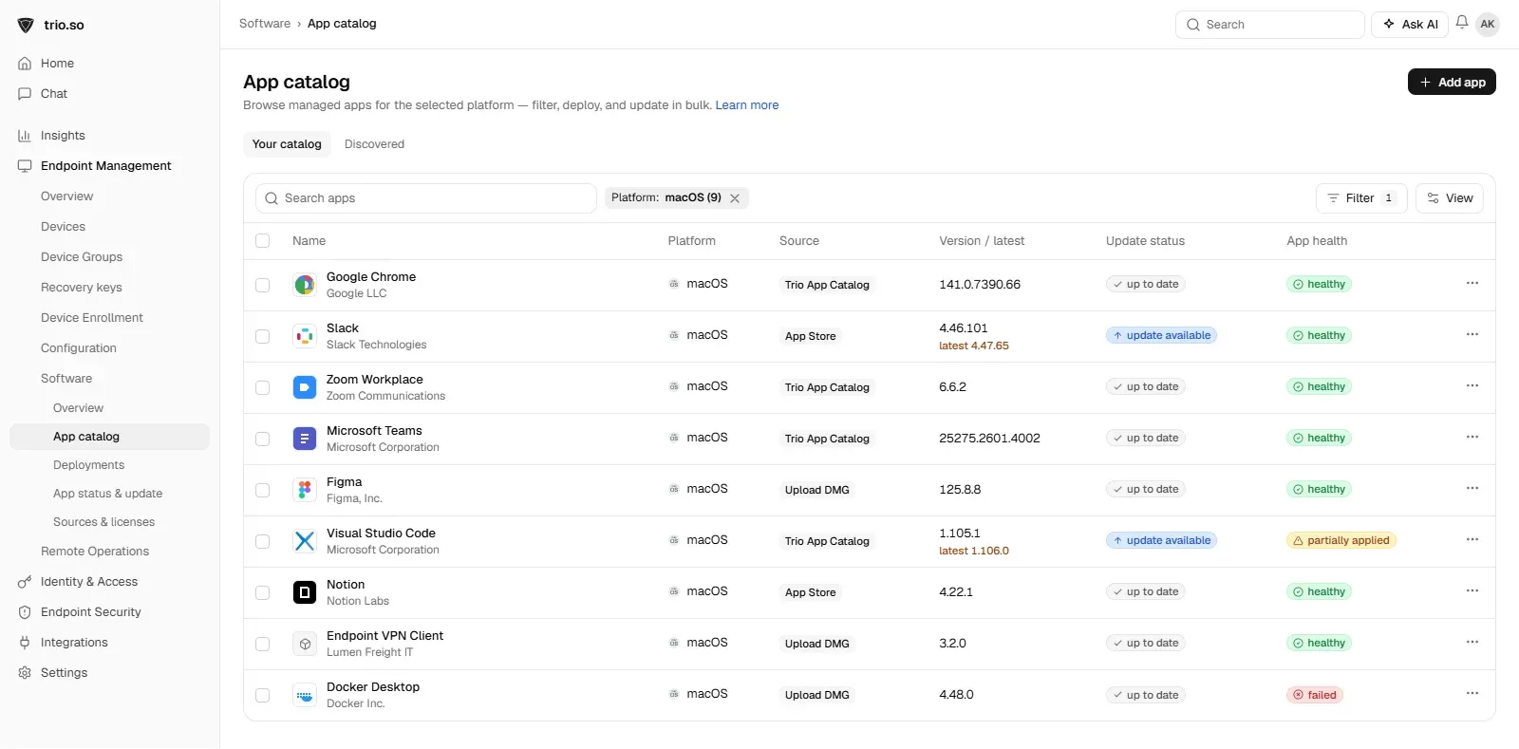This screenshot has height=749, width=1519.
Task: Follow the Learn more link
Action: (747, 105)
